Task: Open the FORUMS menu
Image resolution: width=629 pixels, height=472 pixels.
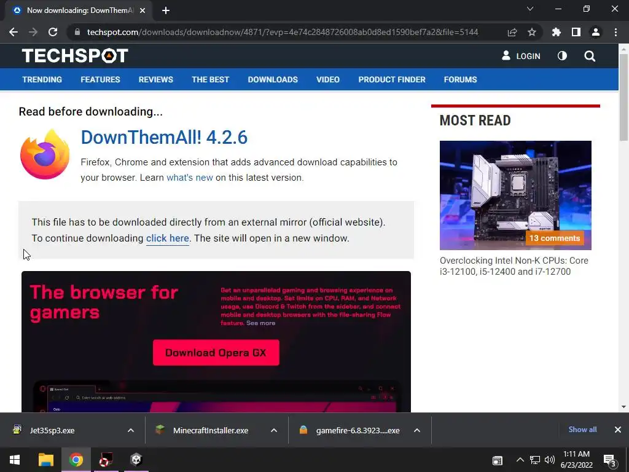Action: tap(460, 79)
